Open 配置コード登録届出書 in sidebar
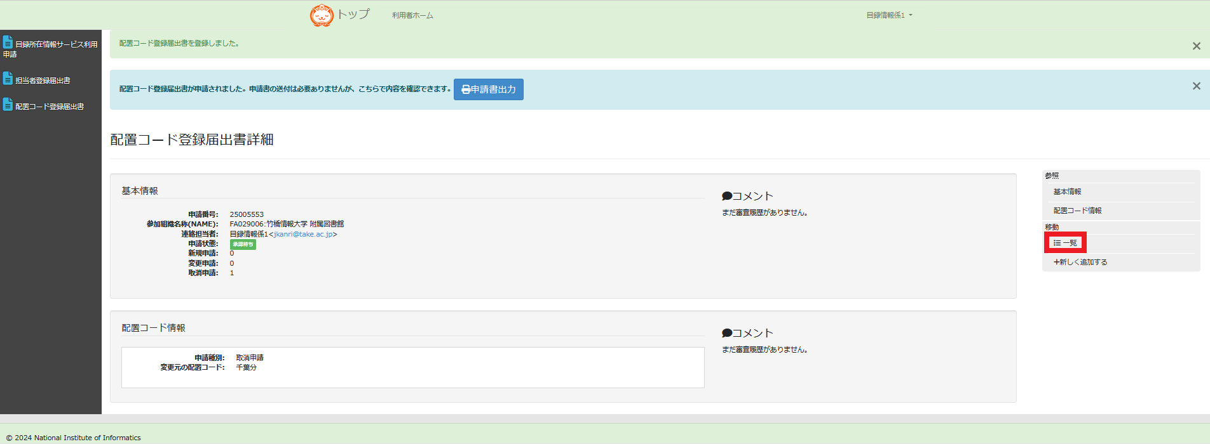 [x=50, y=107]
